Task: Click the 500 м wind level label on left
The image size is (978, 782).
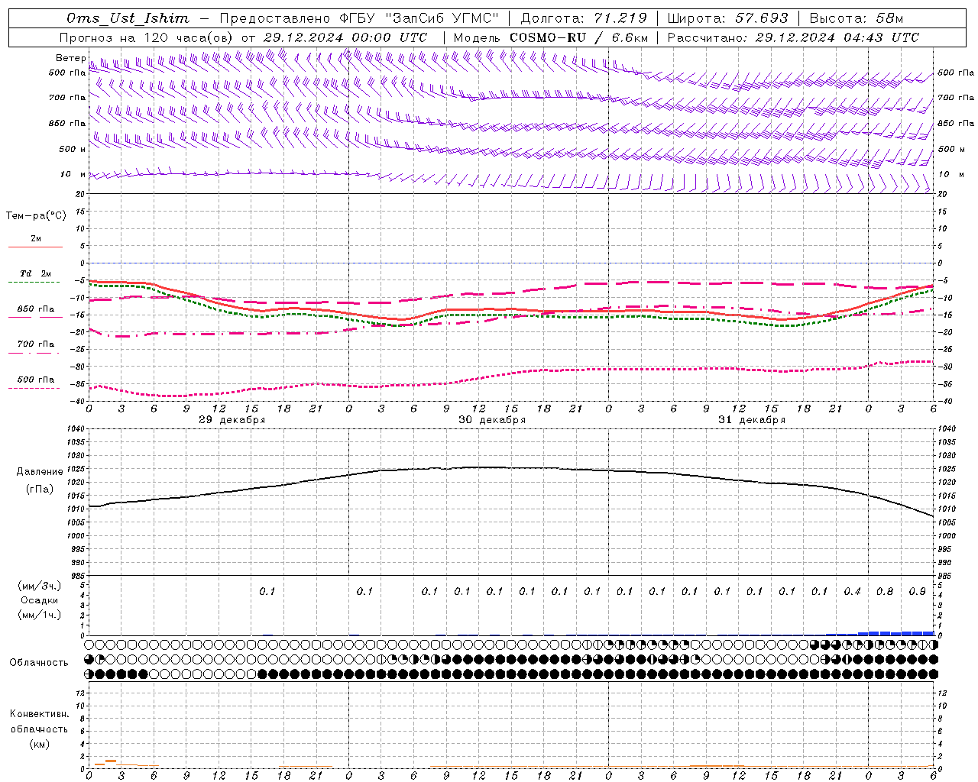Action: (x=73, y=149)
